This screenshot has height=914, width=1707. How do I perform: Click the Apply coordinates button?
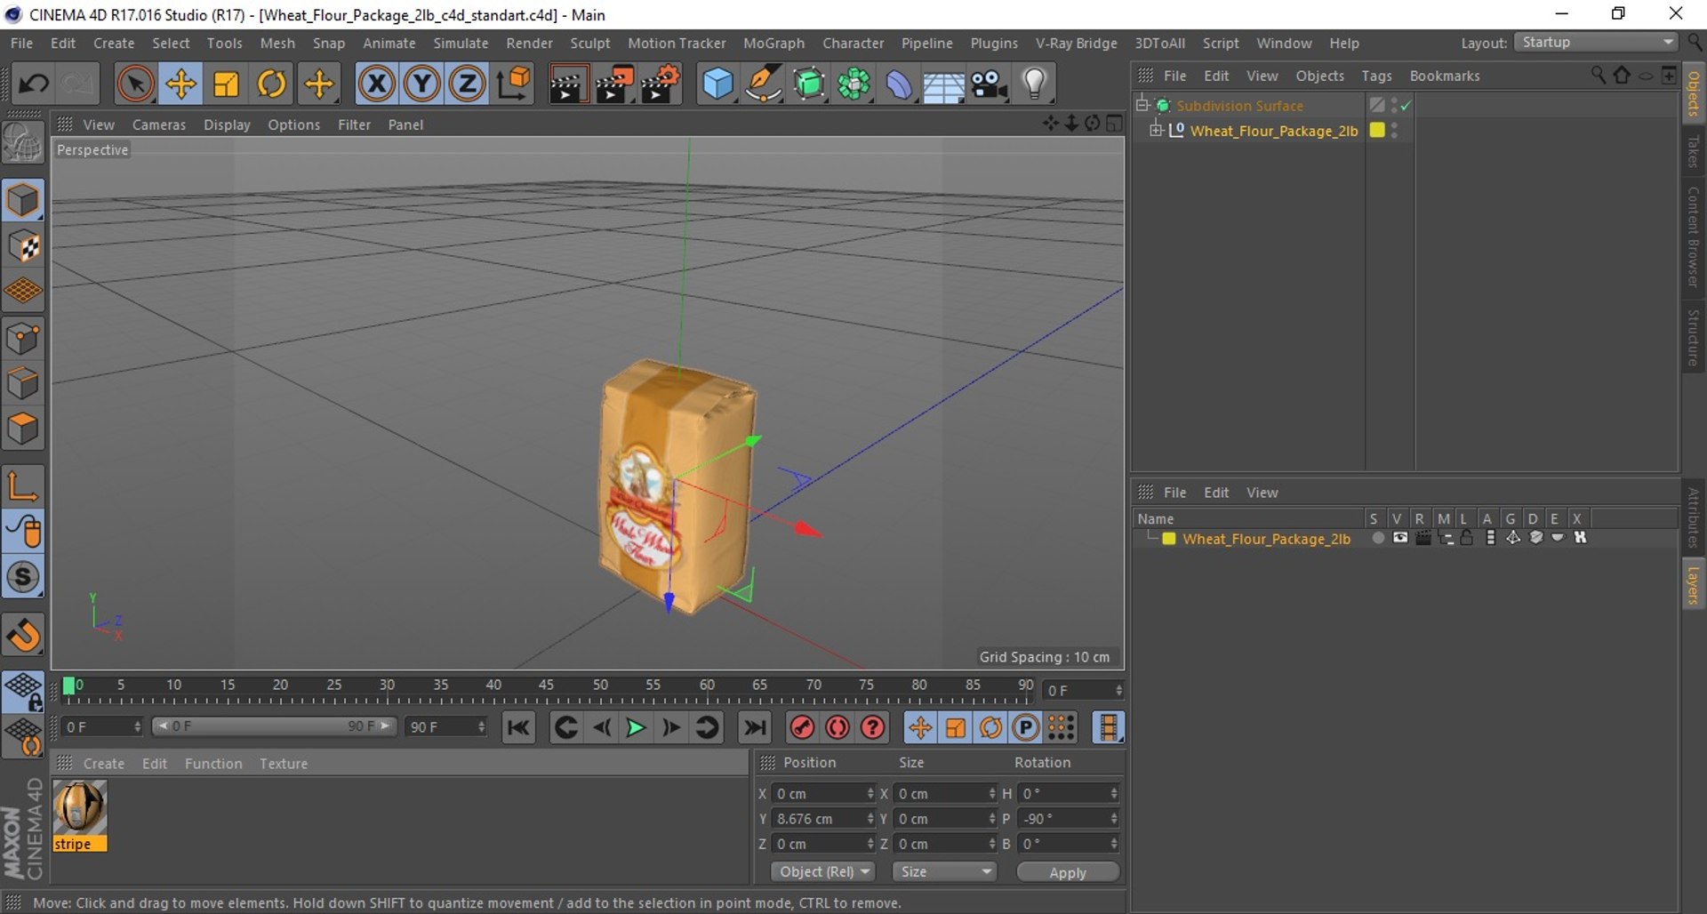pyautogui.click(x=1068, y=872)
